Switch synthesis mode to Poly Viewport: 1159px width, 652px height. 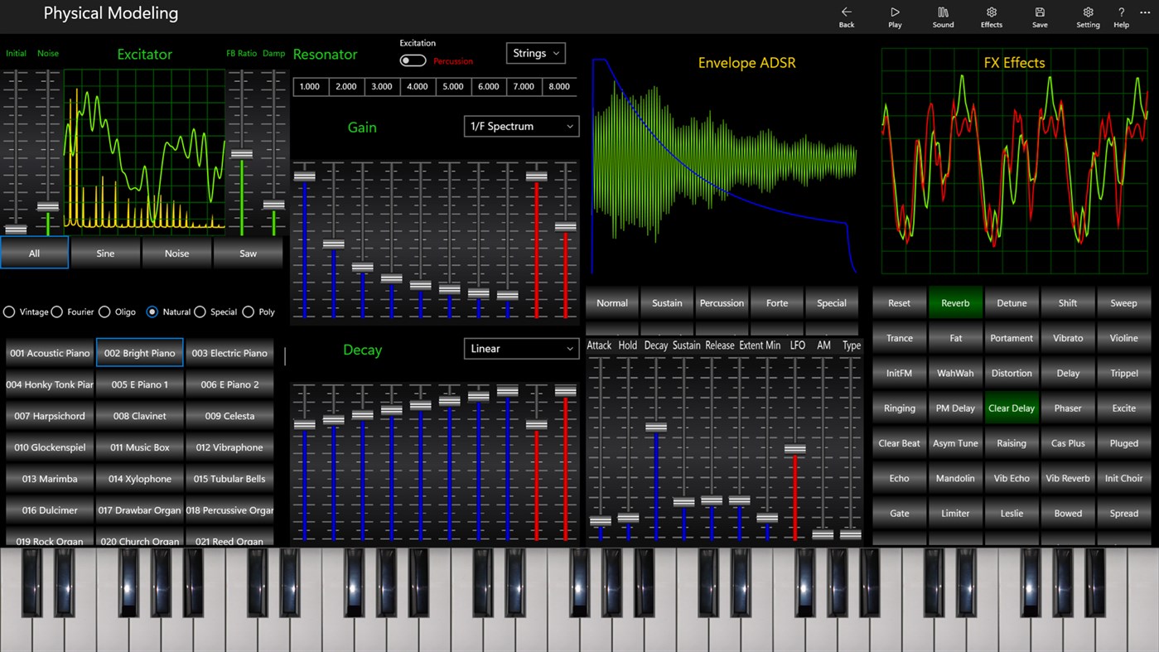pos(249,312)
